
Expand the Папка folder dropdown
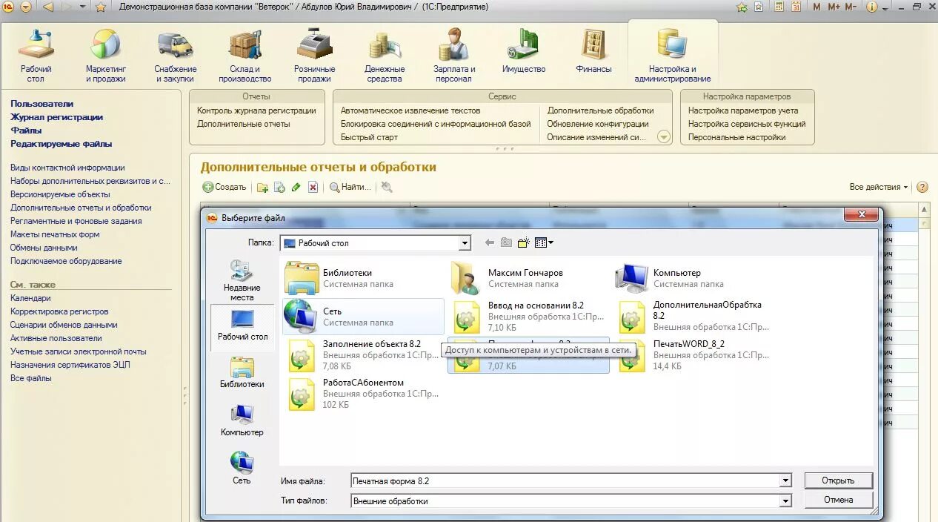(x=465, y=243)
